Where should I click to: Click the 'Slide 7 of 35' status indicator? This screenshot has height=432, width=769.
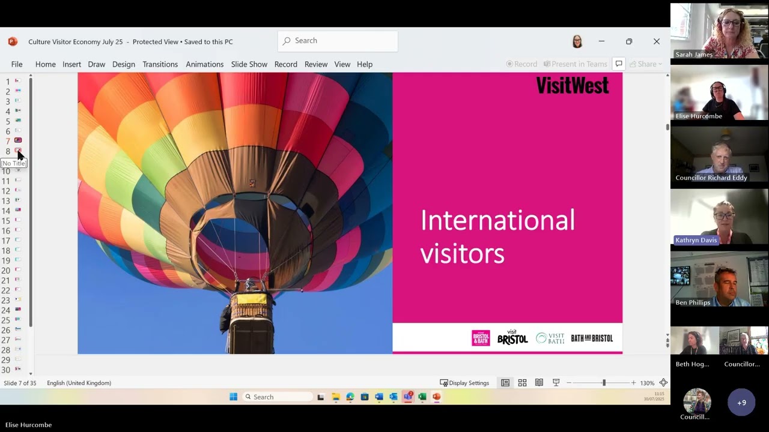pyautogui.click(x=20, y=383)
